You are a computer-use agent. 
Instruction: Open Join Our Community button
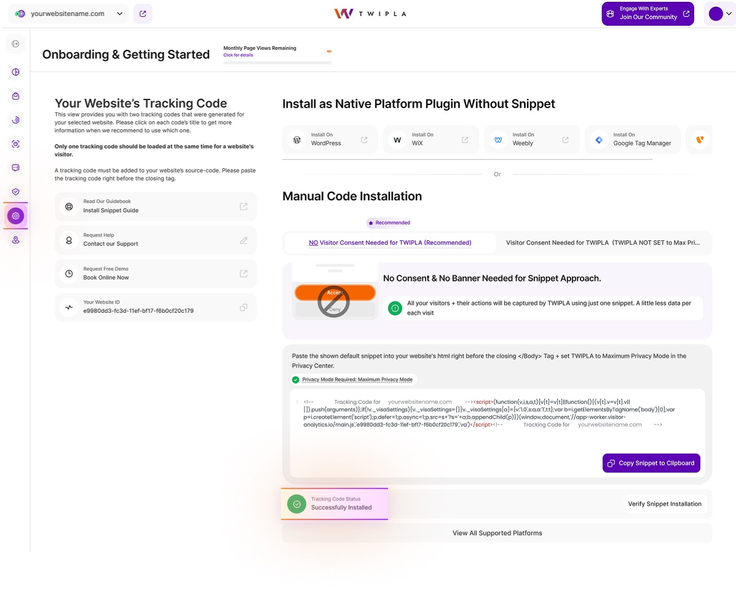[x=647, y=14]
